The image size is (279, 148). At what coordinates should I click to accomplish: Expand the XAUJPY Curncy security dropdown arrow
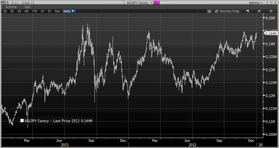coord(151,3)
